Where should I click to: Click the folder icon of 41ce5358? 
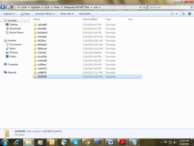(35, 57)
